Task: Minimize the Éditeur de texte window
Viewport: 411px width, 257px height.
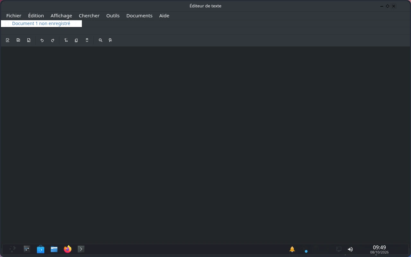Action: 382,6
